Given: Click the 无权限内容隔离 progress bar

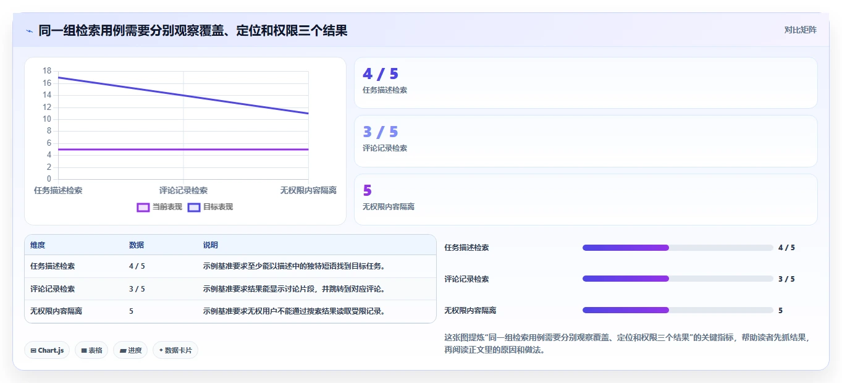Looking at the screenshot, I should click(678, 310).
